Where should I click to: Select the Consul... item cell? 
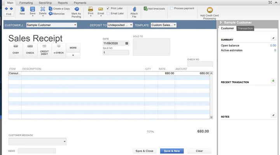[15, 73]
